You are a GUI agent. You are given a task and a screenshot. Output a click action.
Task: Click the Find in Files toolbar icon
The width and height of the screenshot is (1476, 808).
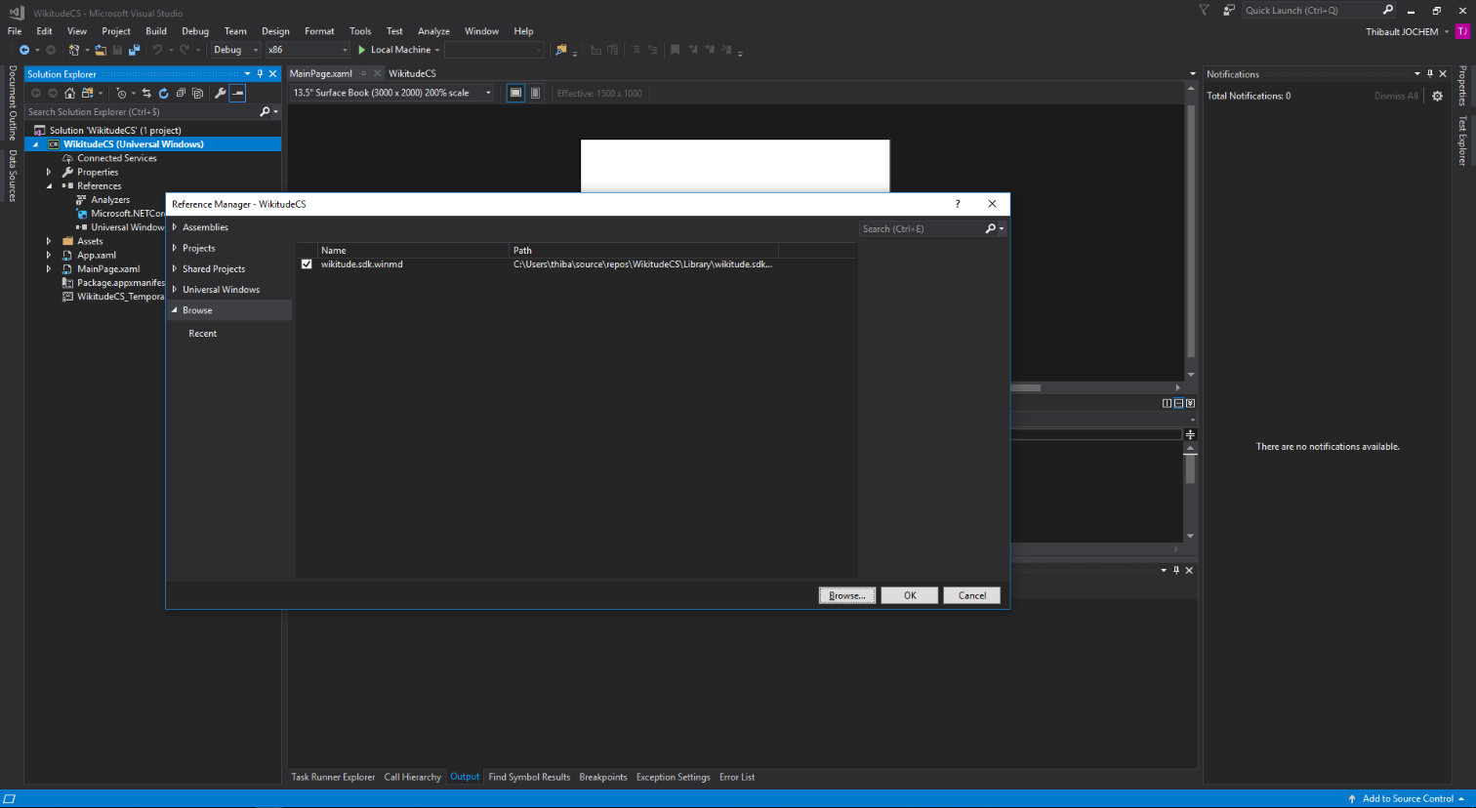560,50
